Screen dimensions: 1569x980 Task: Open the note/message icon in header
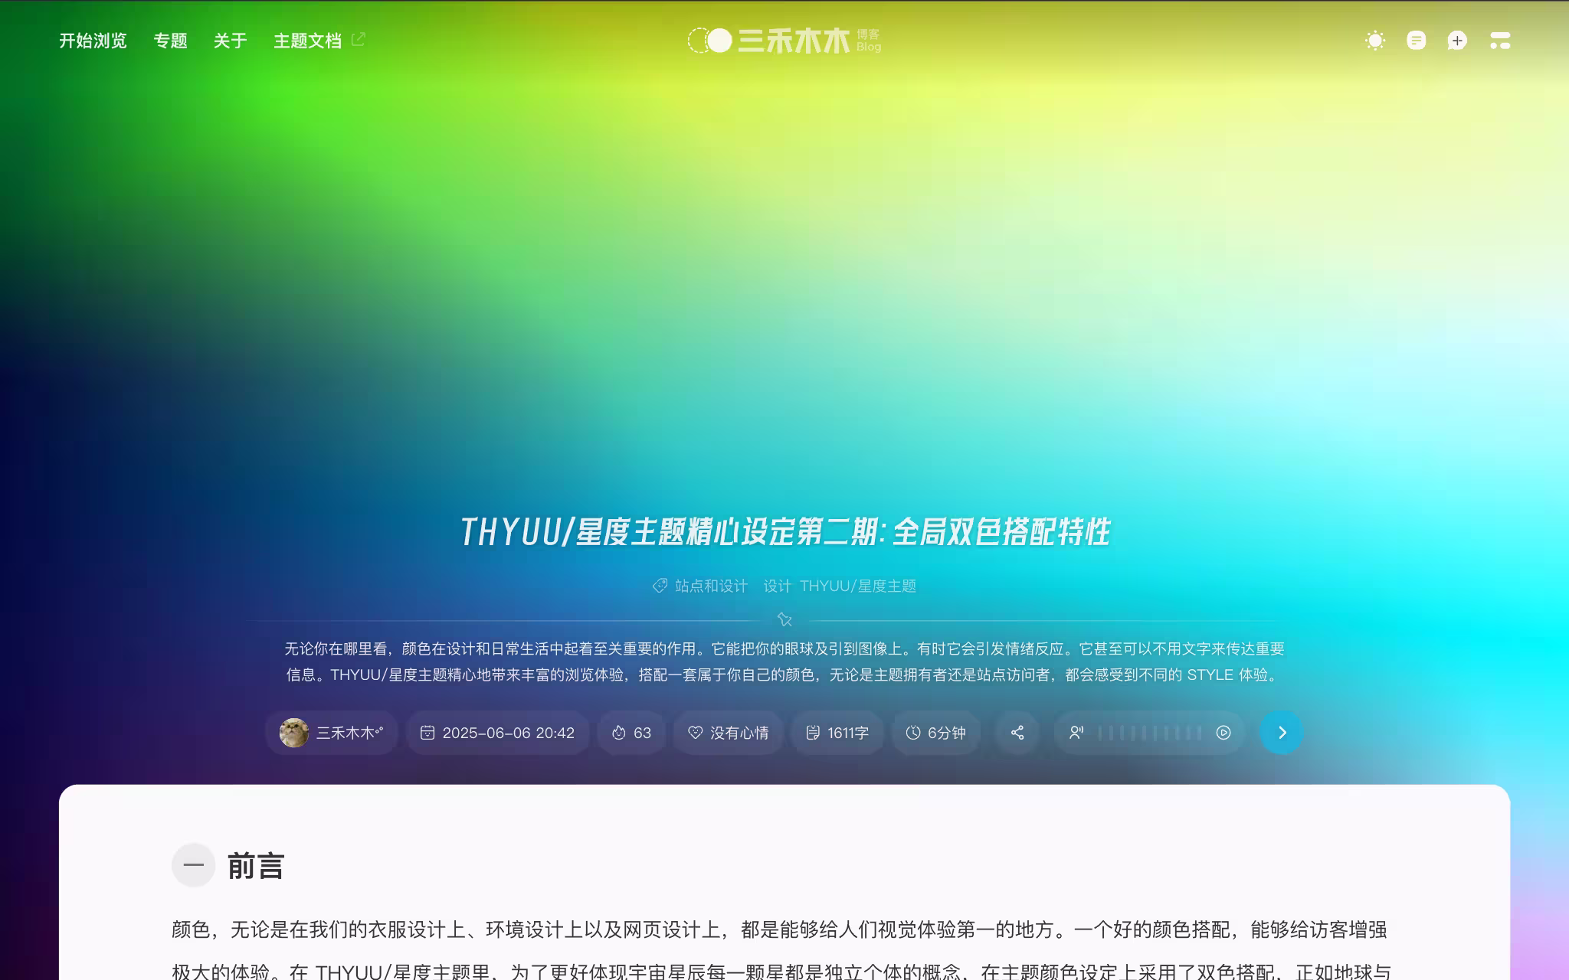(1417, 41)
